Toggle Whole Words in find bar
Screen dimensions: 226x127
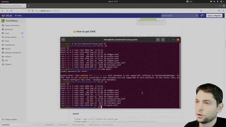94,125
